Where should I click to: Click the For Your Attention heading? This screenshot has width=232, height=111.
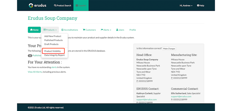click(x=45, y=62)
